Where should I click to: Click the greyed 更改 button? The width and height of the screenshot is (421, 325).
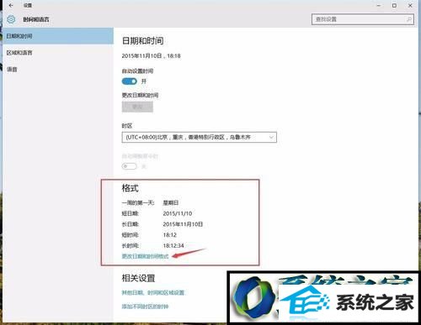tap(137, 107)
